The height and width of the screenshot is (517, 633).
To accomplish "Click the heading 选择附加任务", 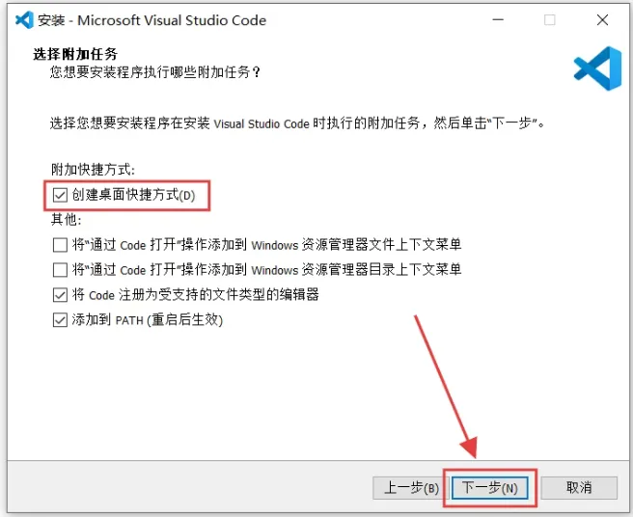I will (75, 54).
